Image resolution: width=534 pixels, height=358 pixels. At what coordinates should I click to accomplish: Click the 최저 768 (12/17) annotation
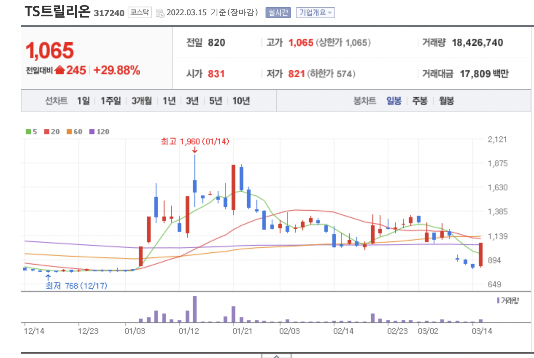click(77, 286)
